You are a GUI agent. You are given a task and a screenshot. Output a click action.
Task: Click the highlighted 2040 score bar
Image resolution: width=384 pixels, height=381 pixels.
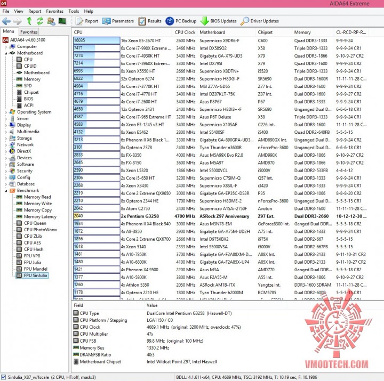pyautogui.click(x=97, y=216)
